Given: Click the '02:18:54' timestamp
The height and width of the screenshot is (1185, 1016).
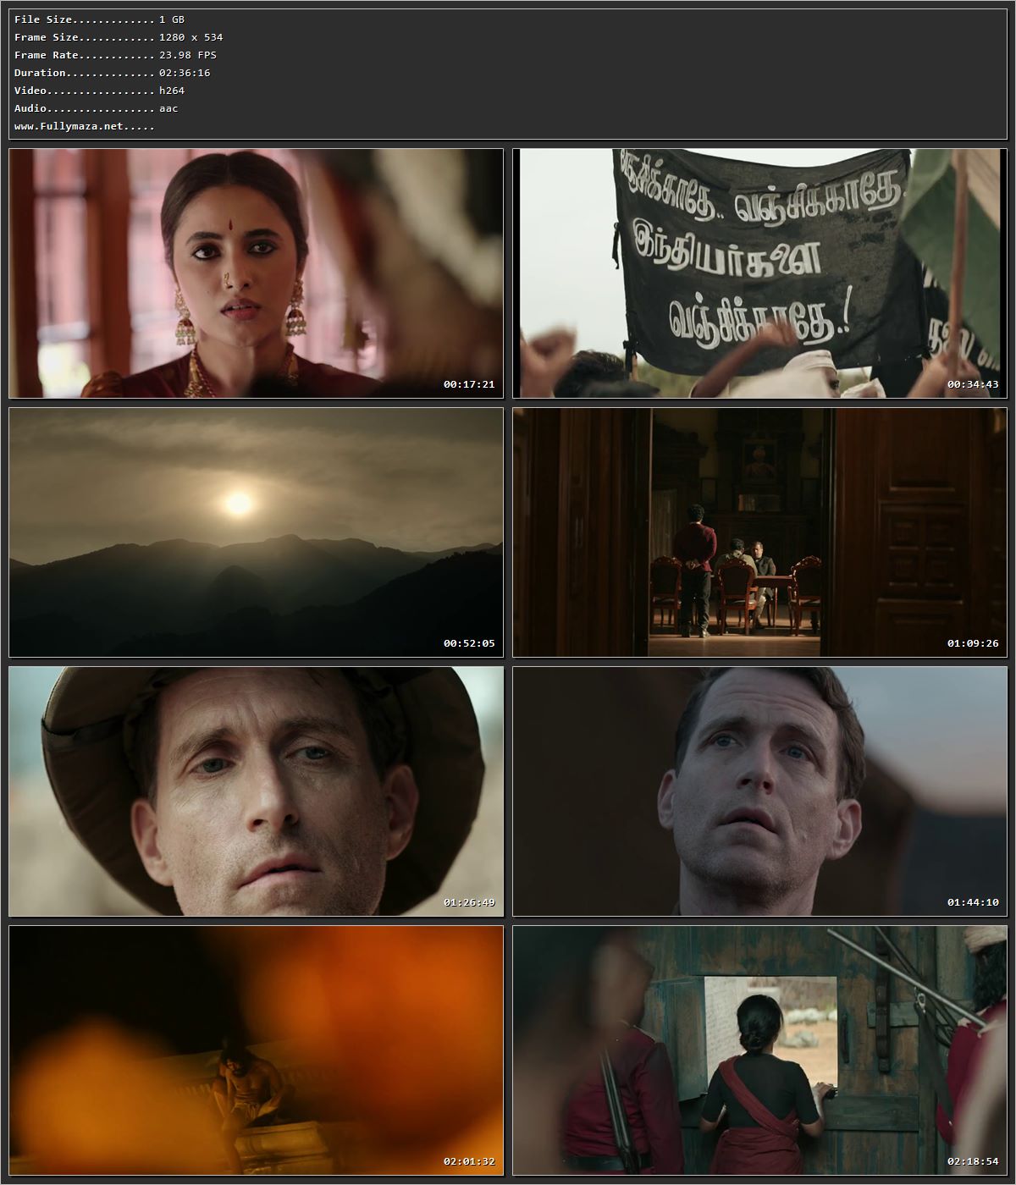Looking at the screenshot, I should pyautogui.click(x=973, y=1161).
